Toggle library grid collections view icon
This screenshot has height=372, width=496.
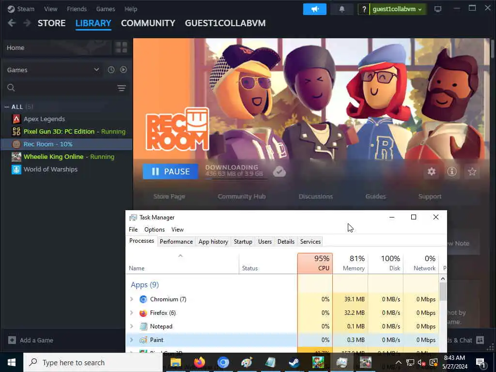pyautogui.click(x=122, y=47)
